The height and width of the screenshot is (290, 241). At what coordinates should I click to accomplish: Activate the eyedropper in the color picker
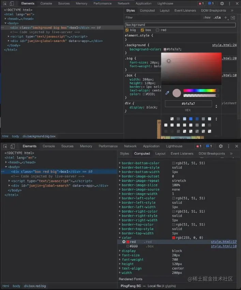[167, 93]
